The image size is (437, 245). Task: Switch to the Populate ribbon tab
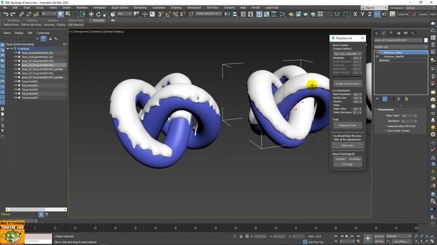pos(98,20)
